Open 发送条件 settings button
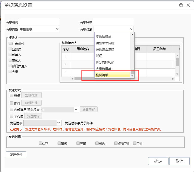 16,155
